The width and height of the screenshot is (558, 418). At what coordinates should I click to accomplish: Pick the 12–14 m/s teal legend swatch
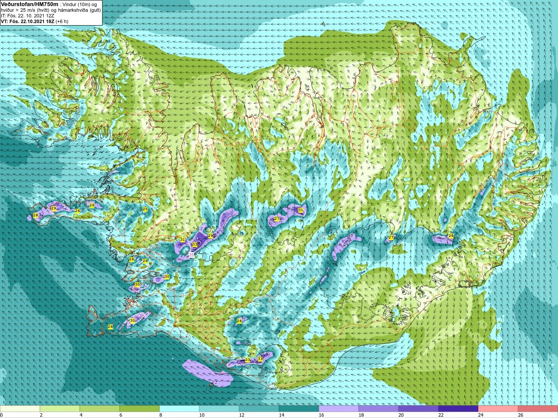pyautogui.click(x=259, y=409)
